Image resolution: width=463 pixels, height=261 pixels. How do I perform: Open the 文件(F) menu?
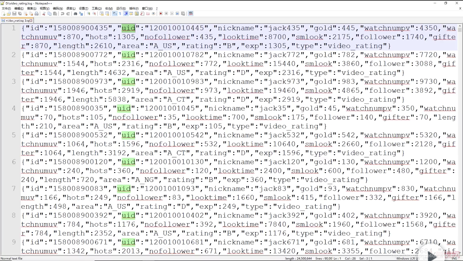pyautogui.click(x=6, y=8)
